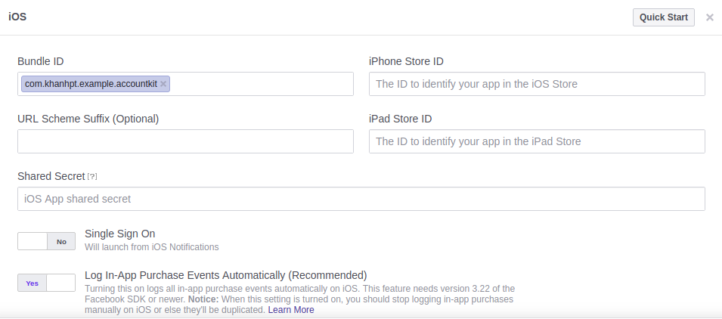Open the Learn More link

[291, 310]
